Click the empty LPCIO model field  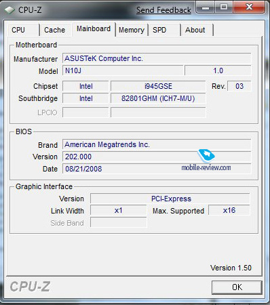click(158, 113)
